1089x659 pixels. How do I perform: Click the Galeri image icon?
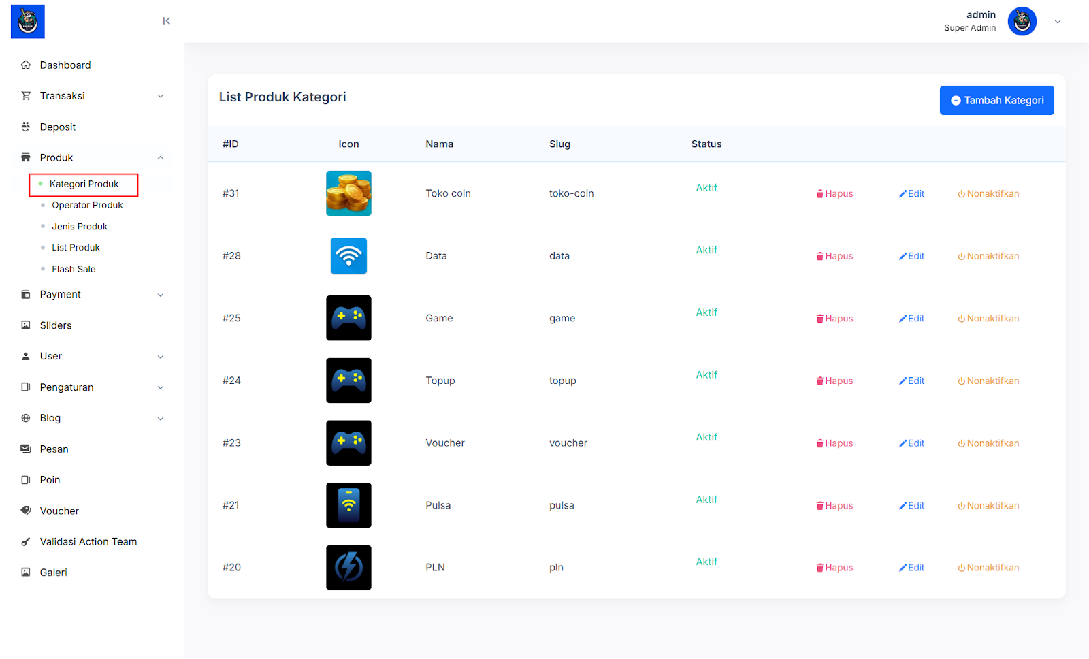(x=26, y=573)
